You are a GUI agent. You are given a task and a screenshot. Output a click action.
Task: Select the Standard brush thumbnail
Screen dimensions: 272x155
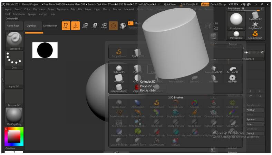pyautogui.click(x=14, y=41)
